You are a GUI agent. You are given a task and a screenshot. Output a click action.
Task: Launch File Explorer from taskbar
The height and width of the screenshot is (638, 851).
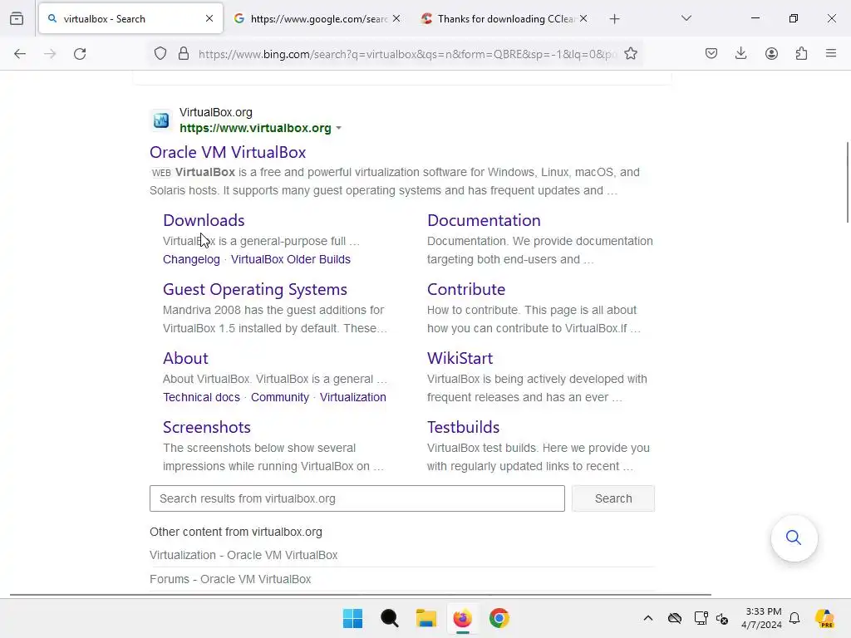426,618
